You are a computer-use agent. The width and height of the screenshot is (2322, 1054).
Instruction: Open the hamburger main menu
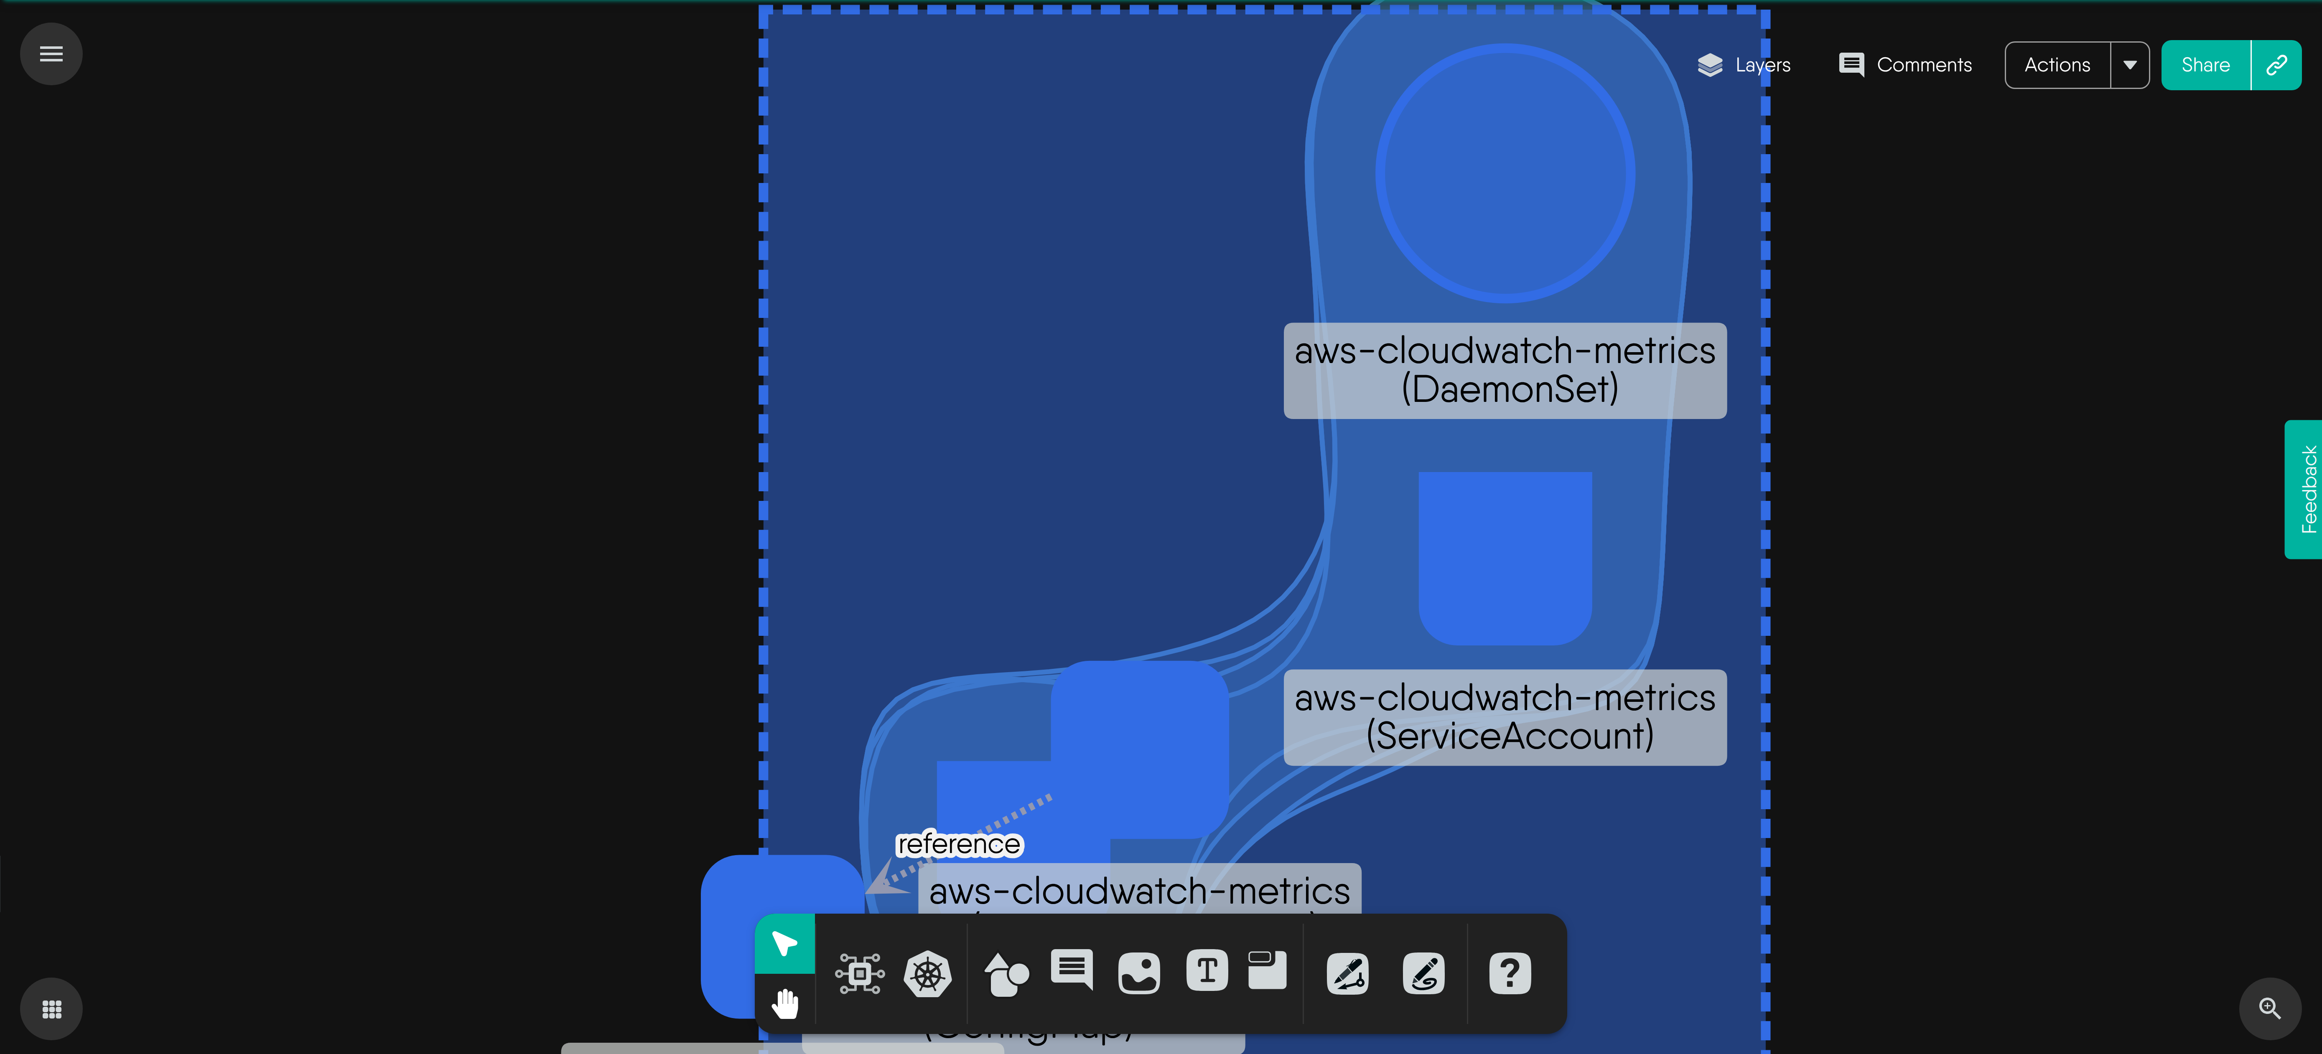[51, 54]
